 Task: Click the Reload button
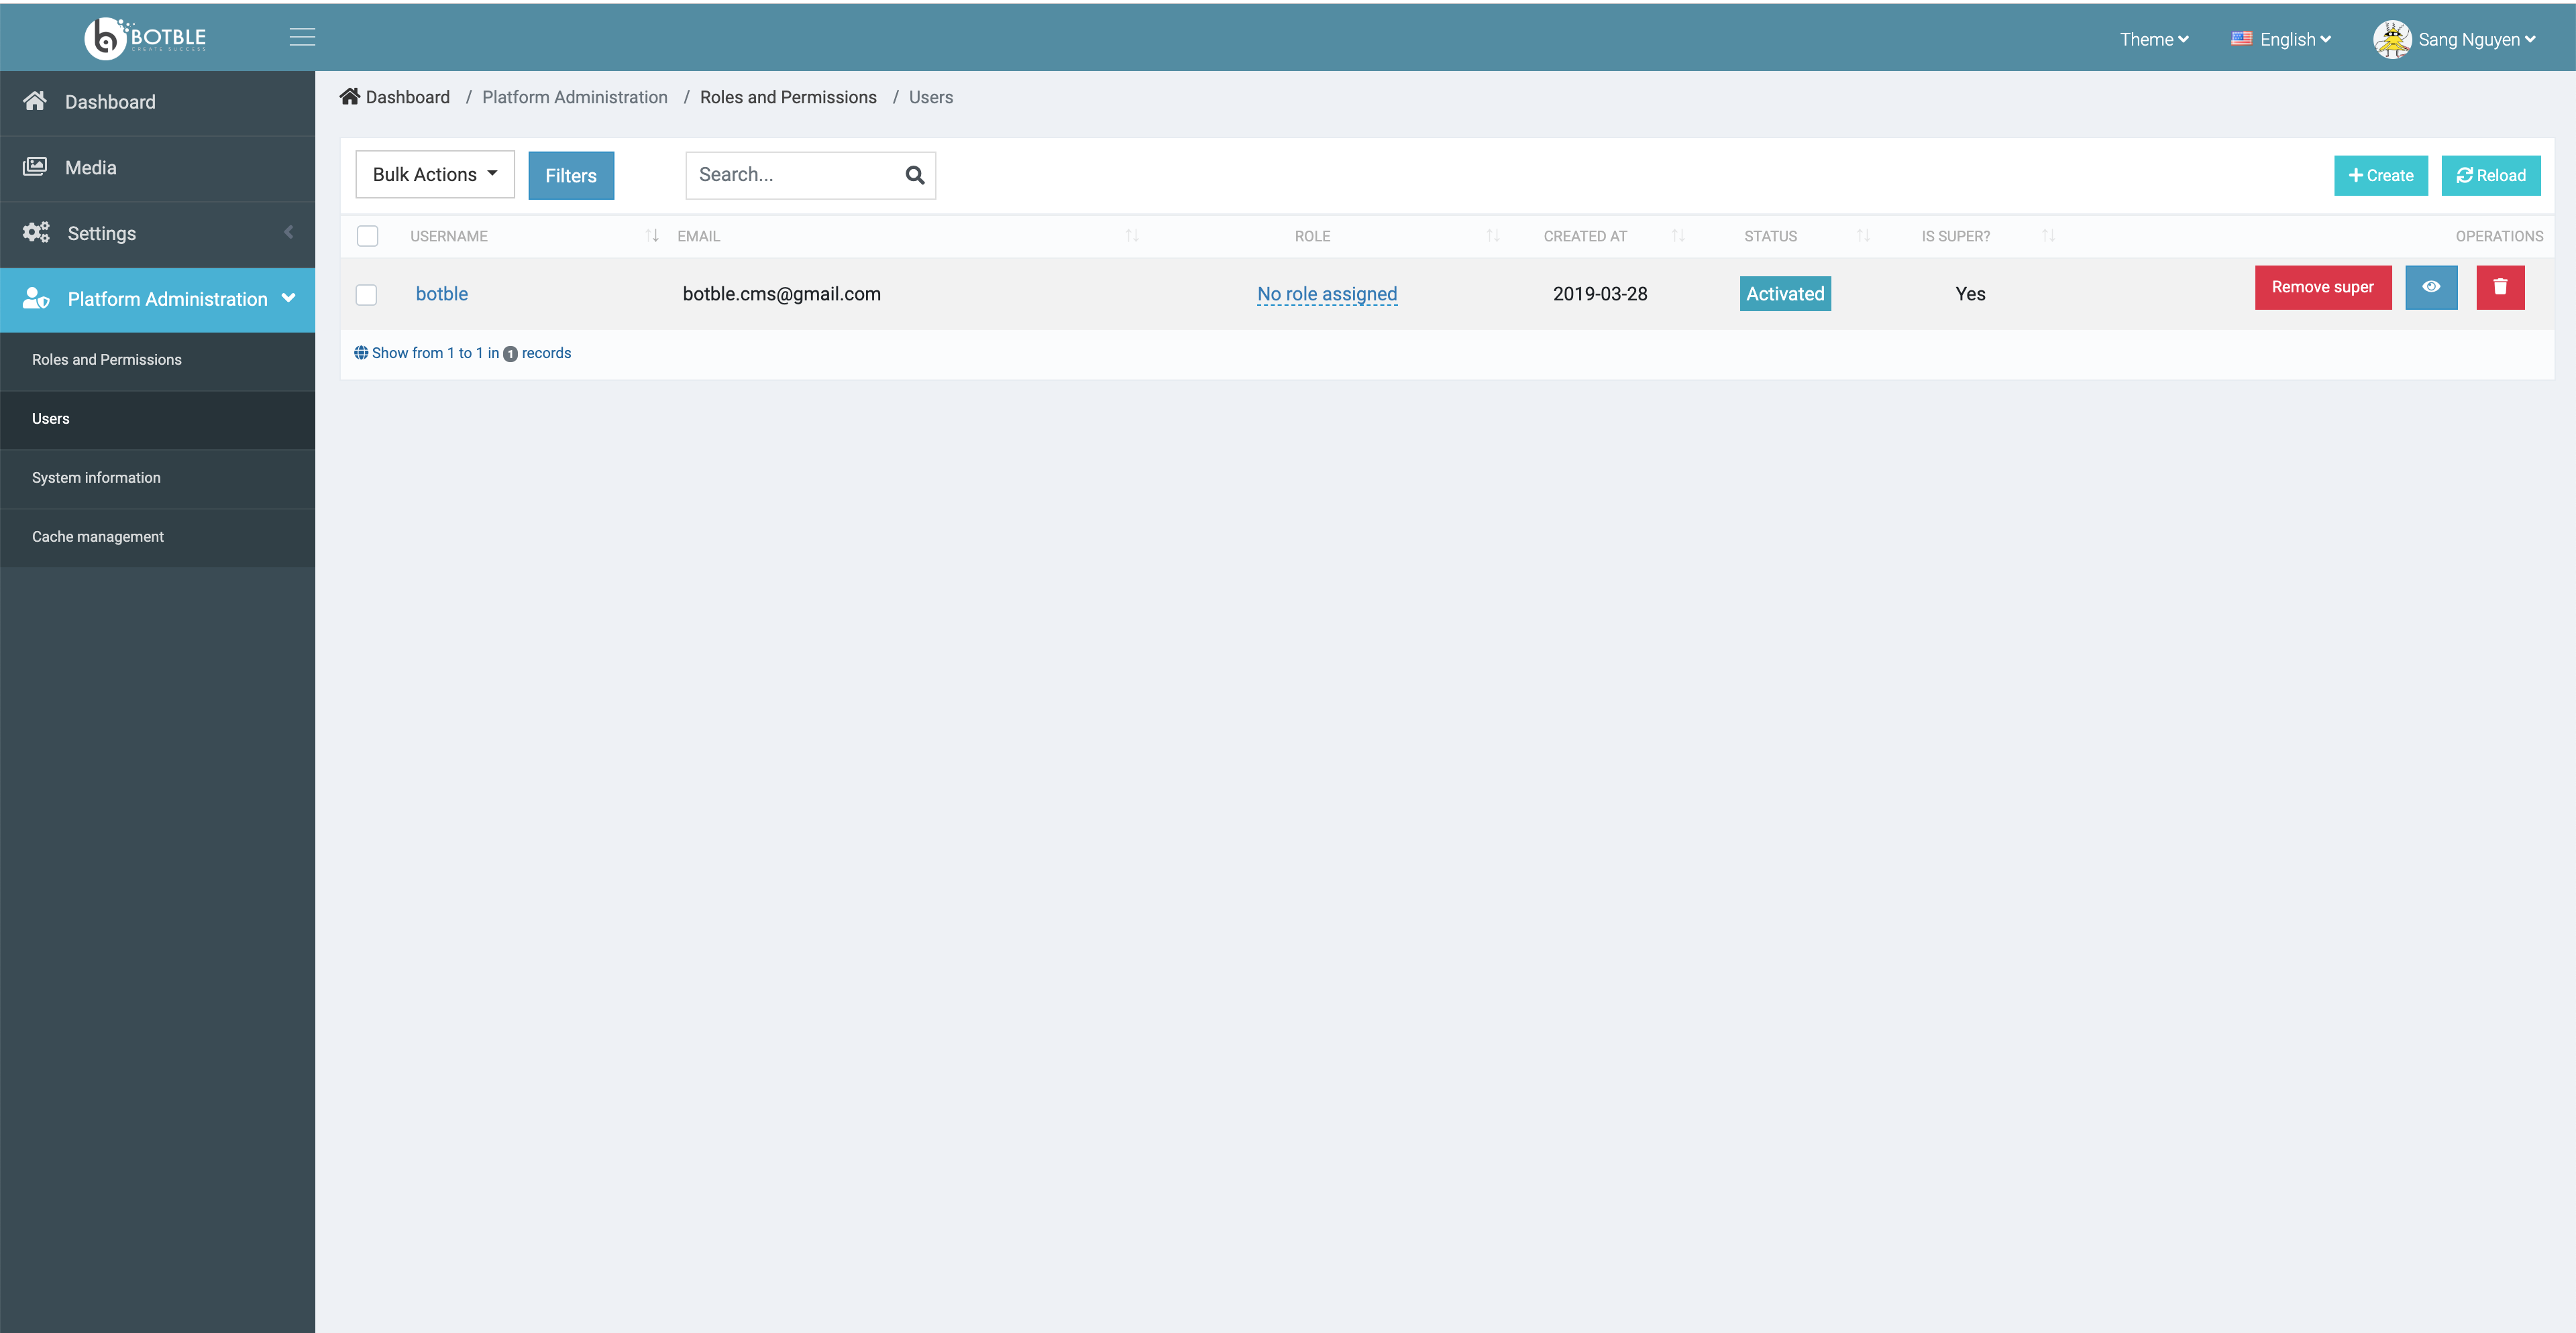coord(2490,175)
